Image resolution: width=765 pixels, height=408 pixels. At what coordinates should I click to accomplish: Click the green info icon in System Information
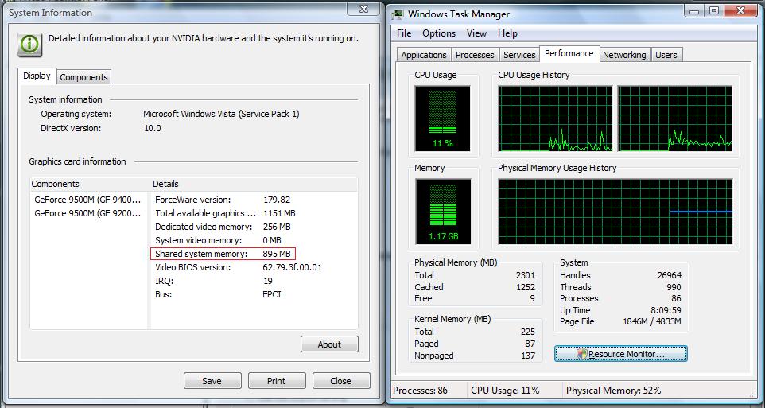(x=29, y=45)
